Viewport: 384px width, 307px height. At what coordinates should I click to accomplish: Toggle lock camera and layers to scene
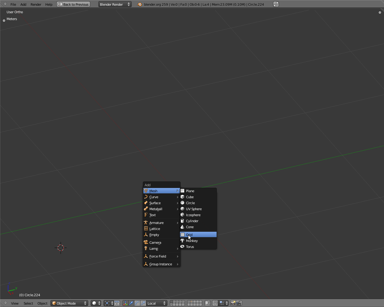click(x=208, y=303)
